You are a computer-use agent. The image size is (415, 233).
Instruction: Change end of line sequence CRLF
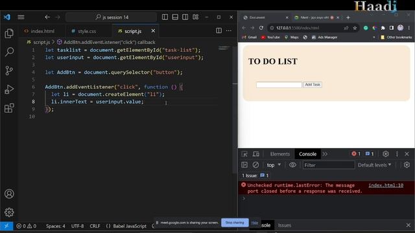point(95,226)
